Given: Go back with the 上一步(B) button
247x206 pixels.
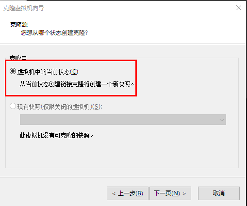Looking at the screenshot, I should (128, 193).
